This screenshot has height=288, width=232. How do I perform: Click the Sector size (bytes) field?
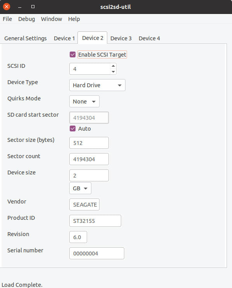pyautogui.click(x=89, y=143)
